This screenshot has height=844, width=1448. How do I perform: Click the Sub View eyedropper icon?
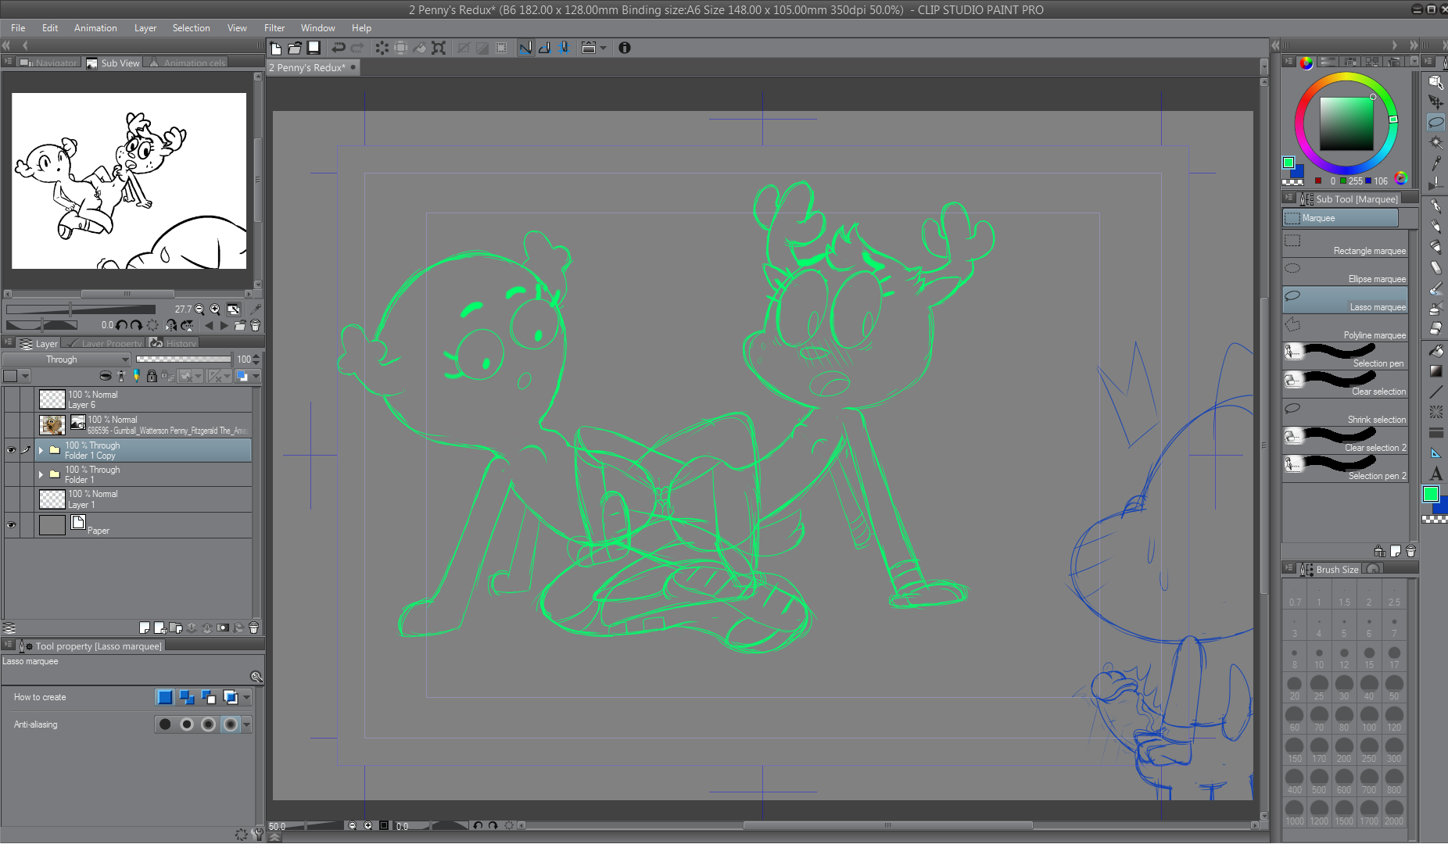click(256, 309)
